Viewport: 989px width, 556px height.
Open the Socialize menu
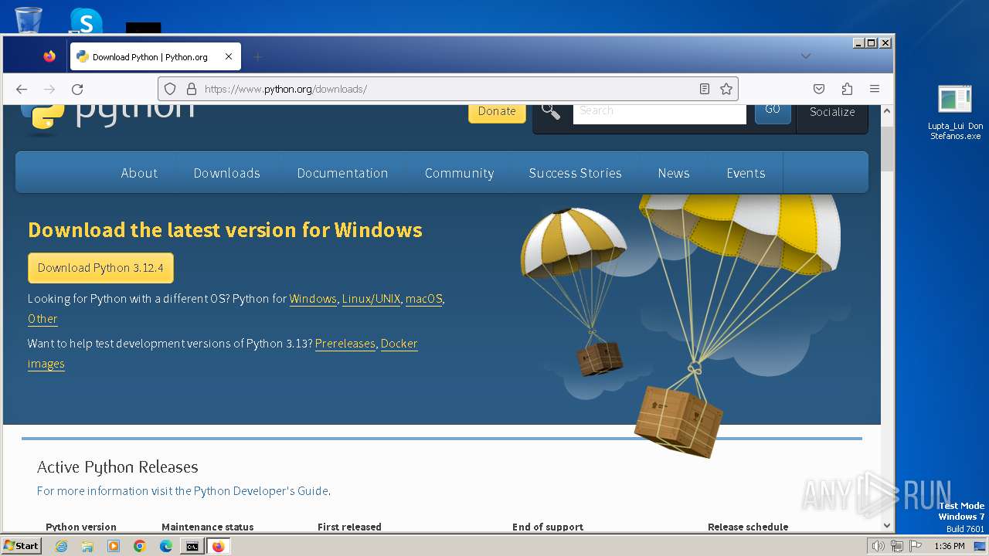[x=832, y=112]
